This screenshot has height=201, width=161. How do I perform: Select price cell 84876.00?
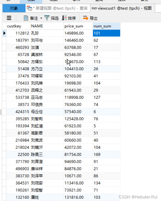pos(78,169)
